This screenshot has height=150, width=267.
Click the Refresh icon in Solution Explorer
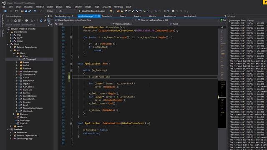pos(41,20)
